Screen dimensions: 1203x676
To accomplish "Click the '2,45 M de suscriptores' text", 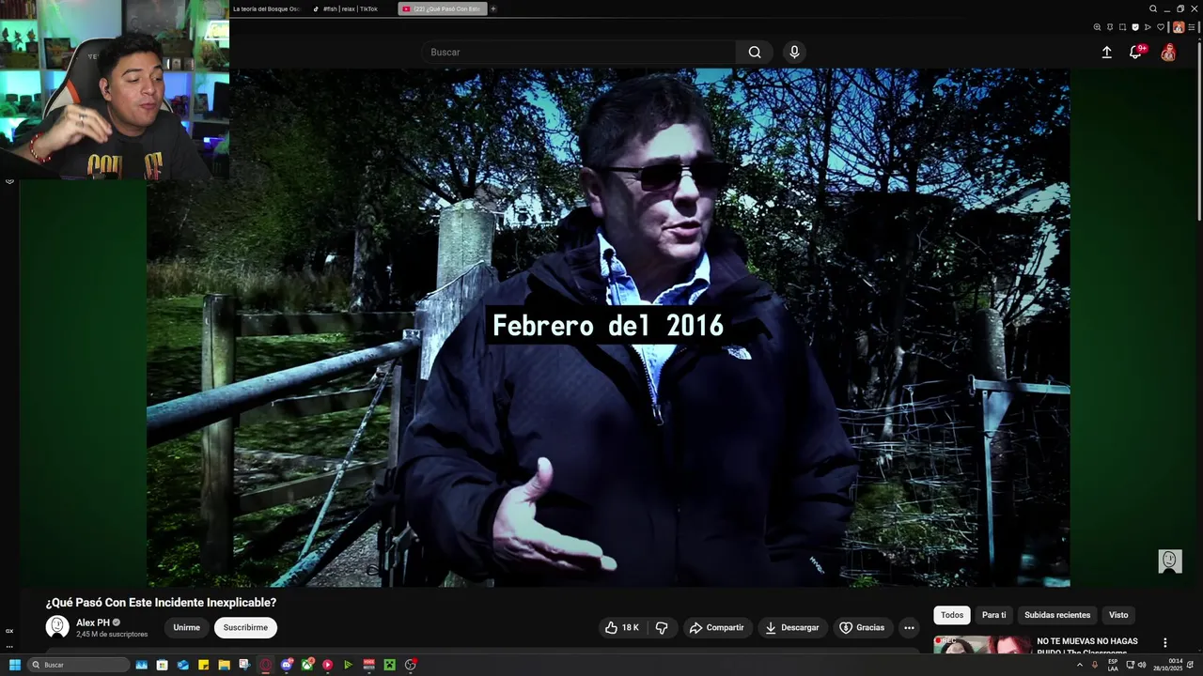I will [x=112, y=635].
